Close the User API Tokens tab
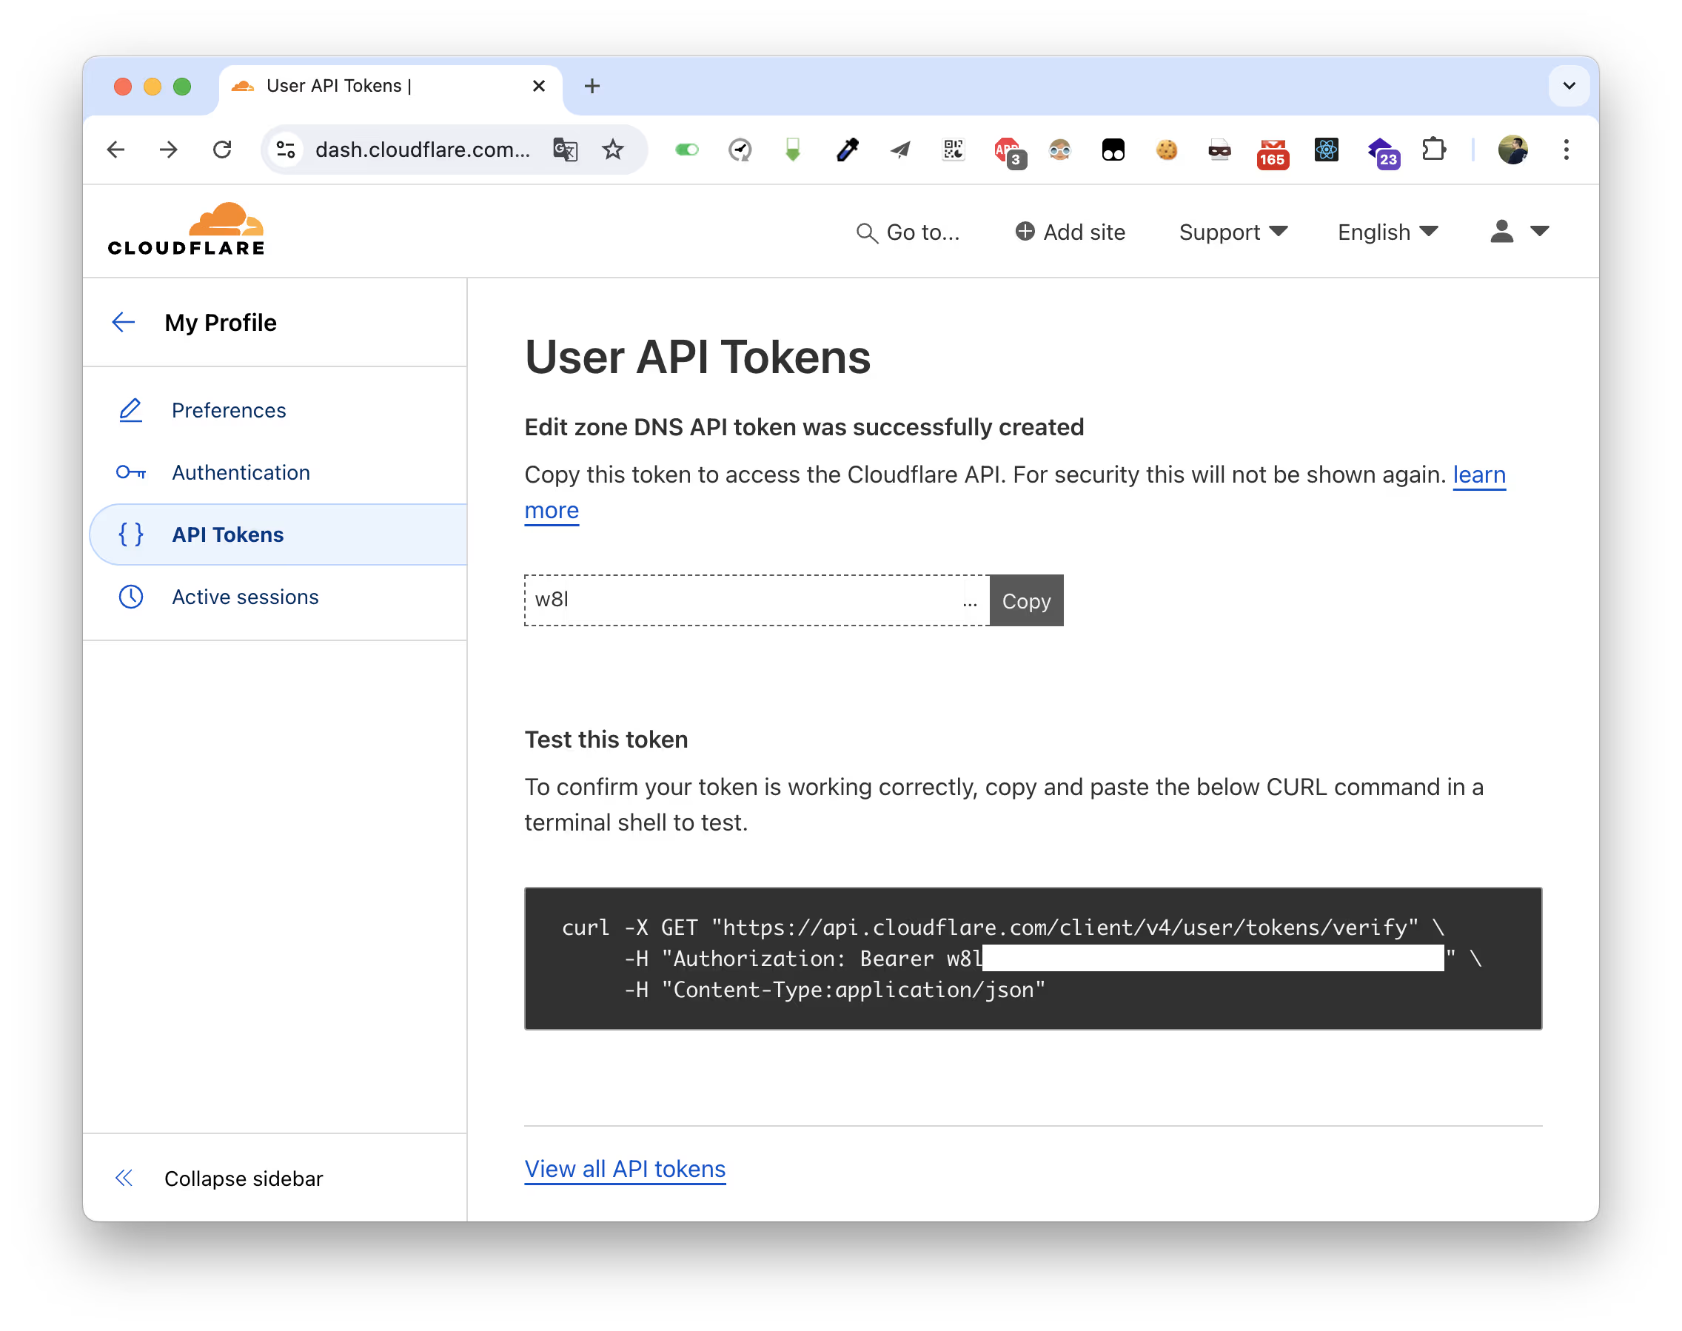The width and height of the screenshot is (1682, 1331). [539, 86]
